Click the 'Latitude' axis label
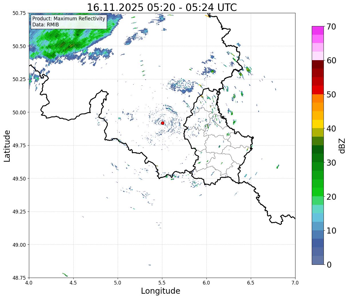 [7, 146]
